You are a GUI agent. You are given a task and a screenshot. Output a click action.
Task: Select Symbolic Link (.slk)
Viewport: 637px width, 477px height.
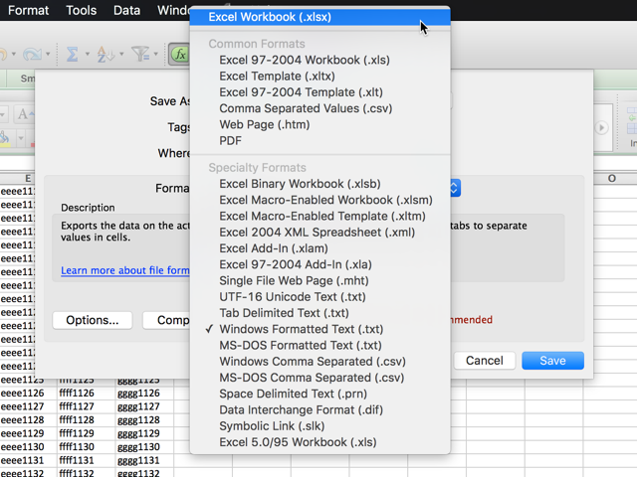[x=320, y=426]
